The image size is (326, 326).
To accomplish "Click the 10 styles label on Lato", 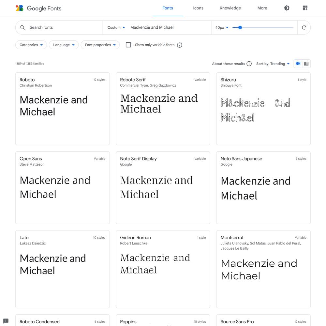I will coord(99,238).
